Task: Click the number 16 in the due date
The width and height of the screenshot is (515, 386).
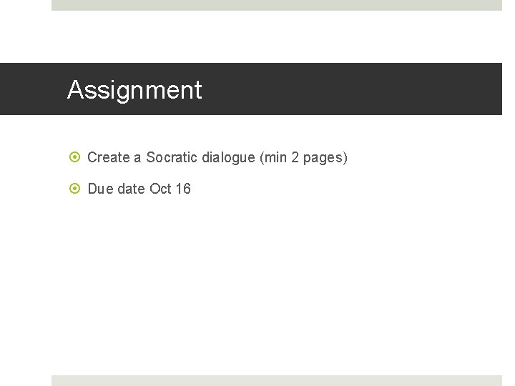Action: 183,189
